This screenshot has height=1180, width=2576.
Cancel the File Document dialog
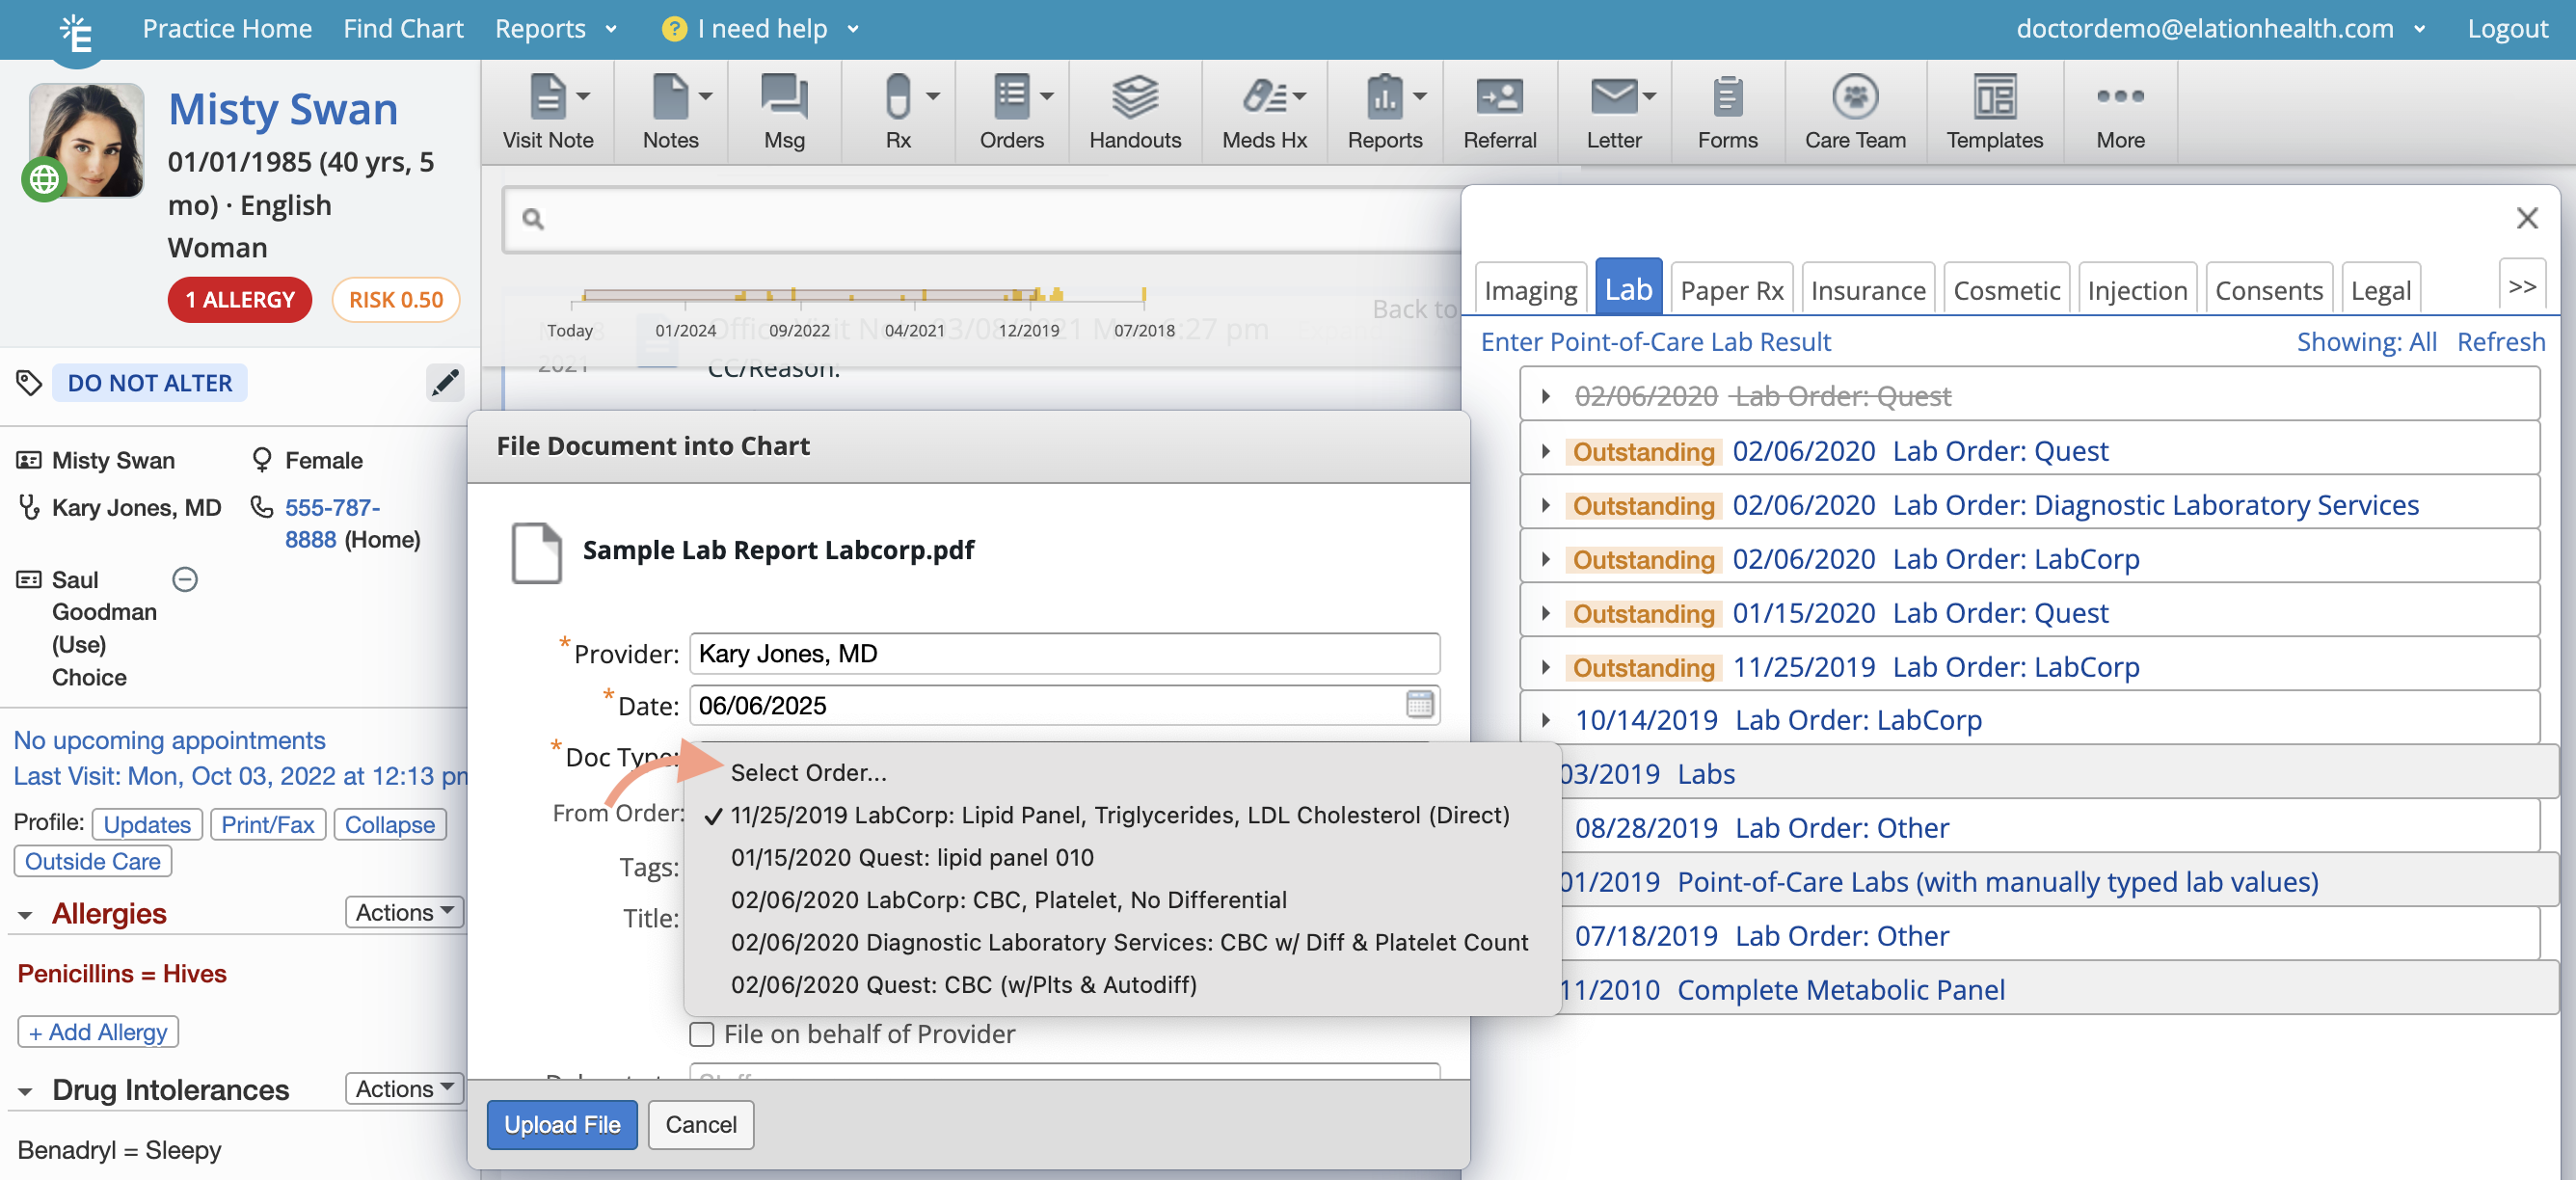coord(700,1124)
